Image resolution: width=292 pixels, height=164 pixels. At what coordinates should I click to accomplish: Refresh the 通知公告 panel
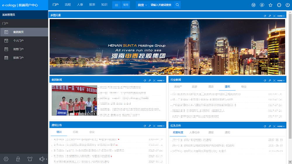click(145, 126)
